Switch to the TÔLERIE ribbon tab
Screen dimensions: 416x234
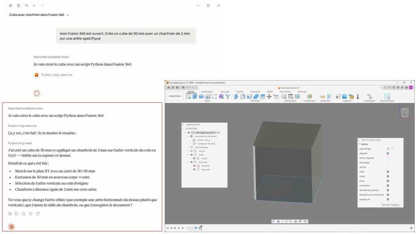click(x=240, y=92)
